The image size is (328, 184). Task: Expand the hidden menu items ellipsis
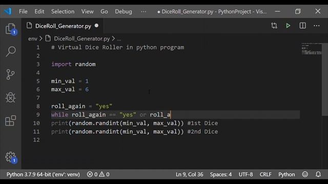(x=143, y=12)
